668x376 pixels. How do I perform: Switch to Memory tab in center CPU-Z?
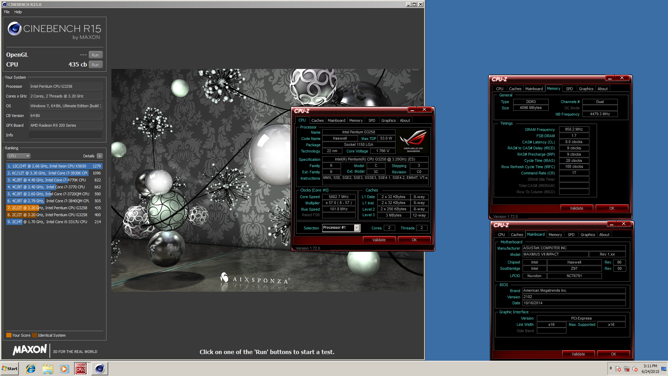point(356,120)
